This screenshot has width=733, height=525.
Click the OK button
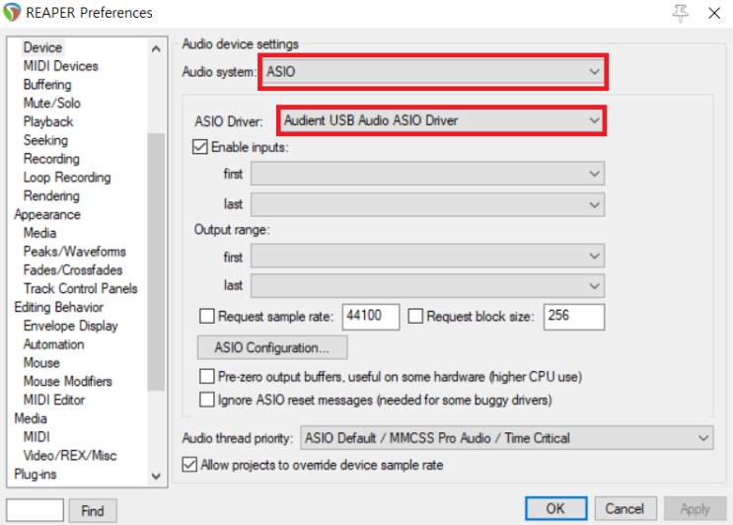point(555,508)
